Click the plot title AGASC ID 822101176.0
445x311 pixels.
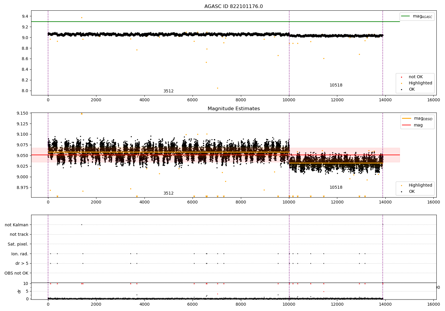pyautogui.click(x=233, y=7)
